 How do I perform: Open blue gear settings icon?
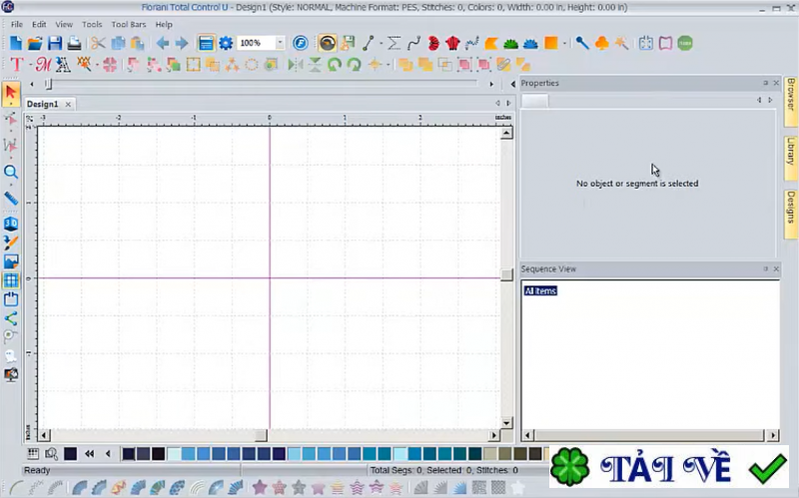pos(226,43)
